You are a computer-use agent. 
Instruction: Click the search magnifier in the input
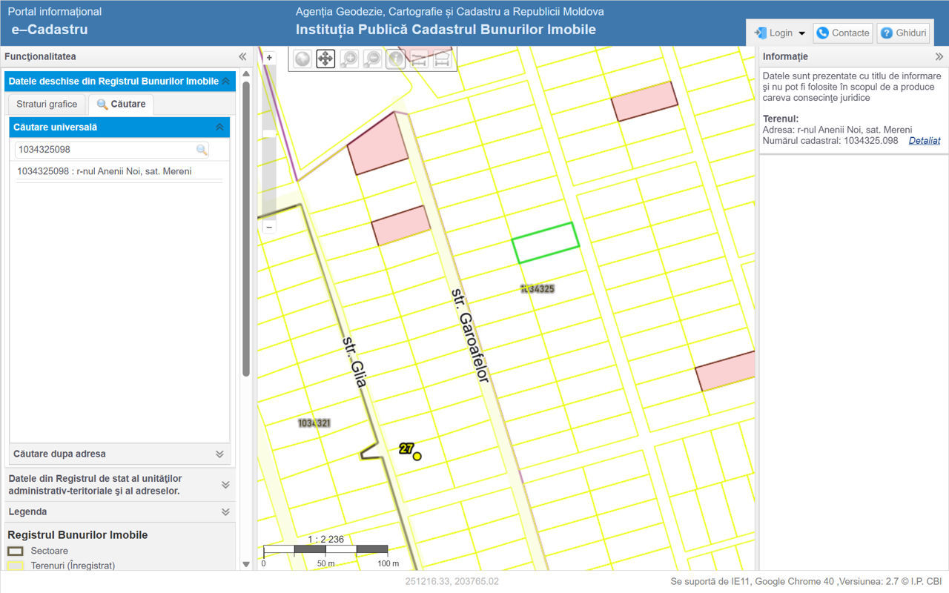[202, 150]
